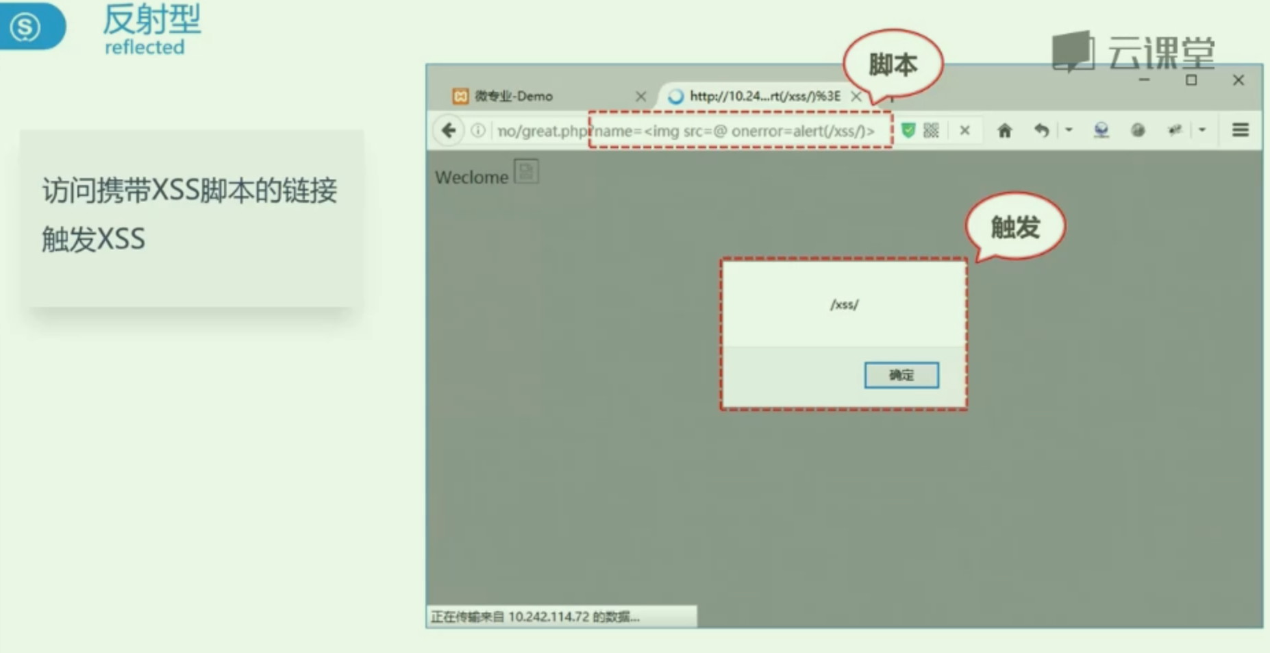
Task: Stop page loading with the X button
Action: click(964, 130)
